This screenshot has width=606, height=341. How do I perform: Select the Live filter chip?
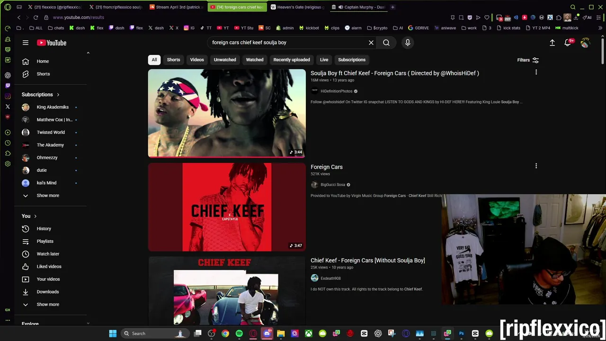(324, 60)
